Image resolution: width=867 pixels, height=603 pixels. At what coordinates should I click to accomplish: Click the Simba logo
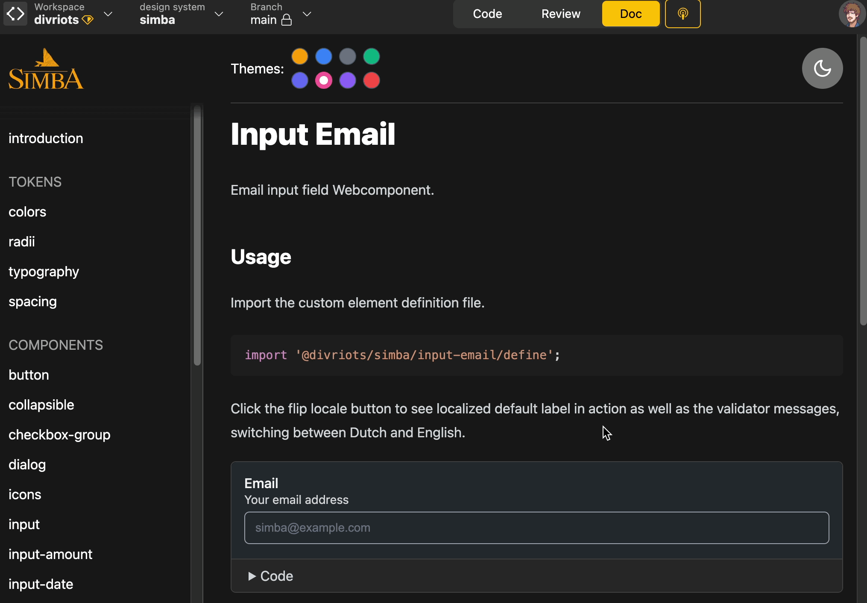coord(46,70)
